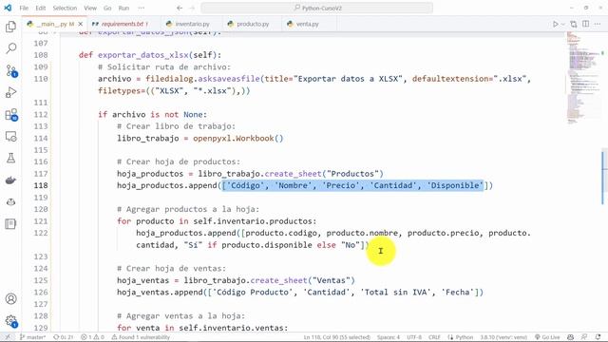Open the View menu

pyautogui.click(x=90, y=8)
